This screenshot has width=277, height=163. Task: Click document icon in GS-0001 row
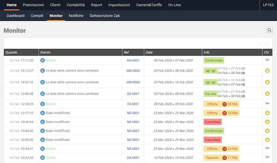(x=42, y=94)
